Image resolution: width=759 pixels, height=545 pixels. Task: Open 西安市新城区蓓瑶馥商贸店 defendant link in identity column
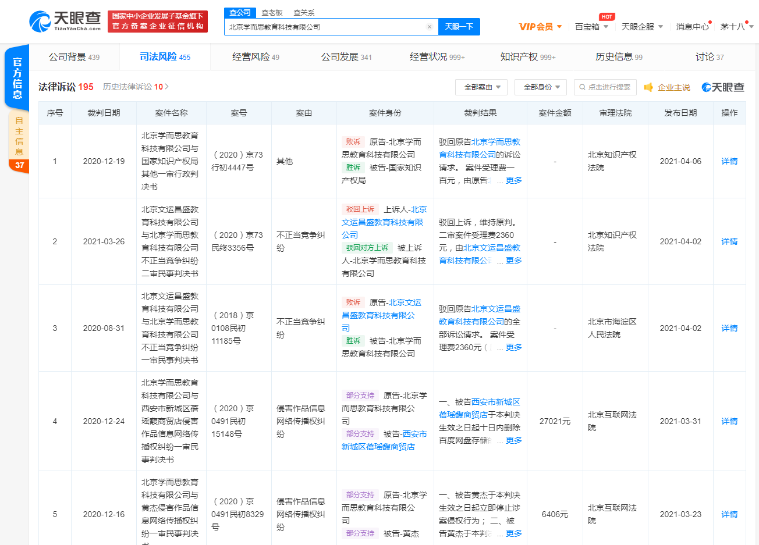tap(384, 440)
